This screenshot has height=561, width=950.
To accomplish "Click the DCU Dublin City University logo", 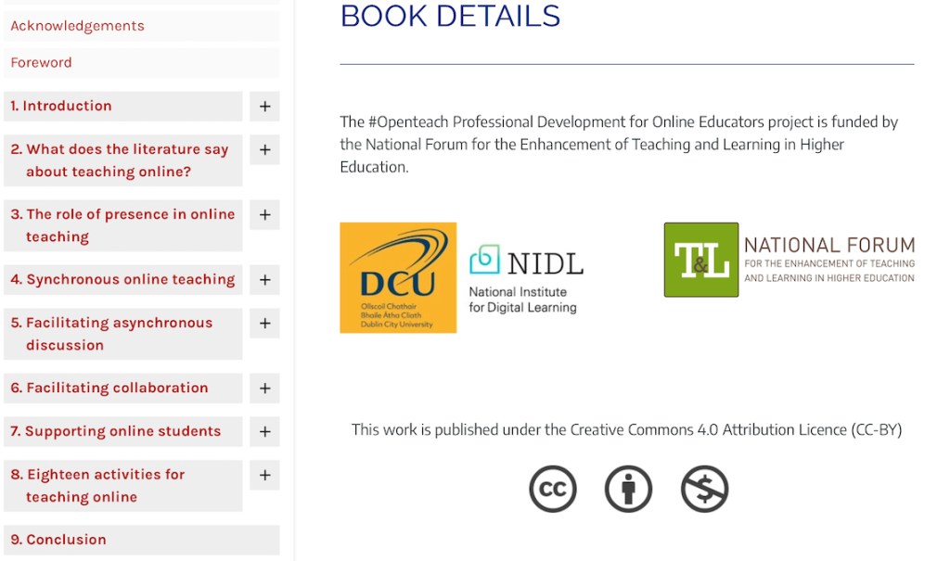I will coord(398,277).
